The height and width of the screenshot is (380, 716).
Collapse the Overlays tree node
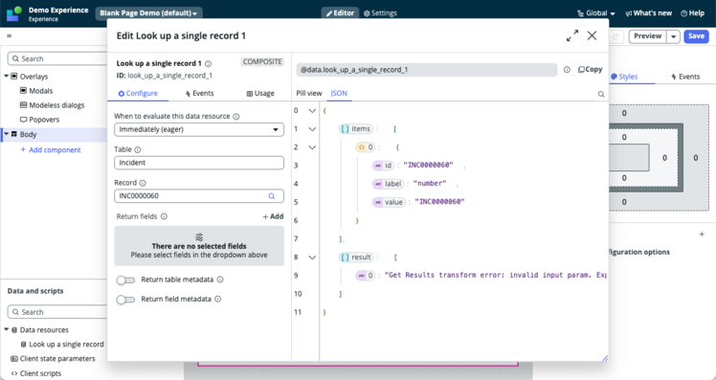point(7,76)
